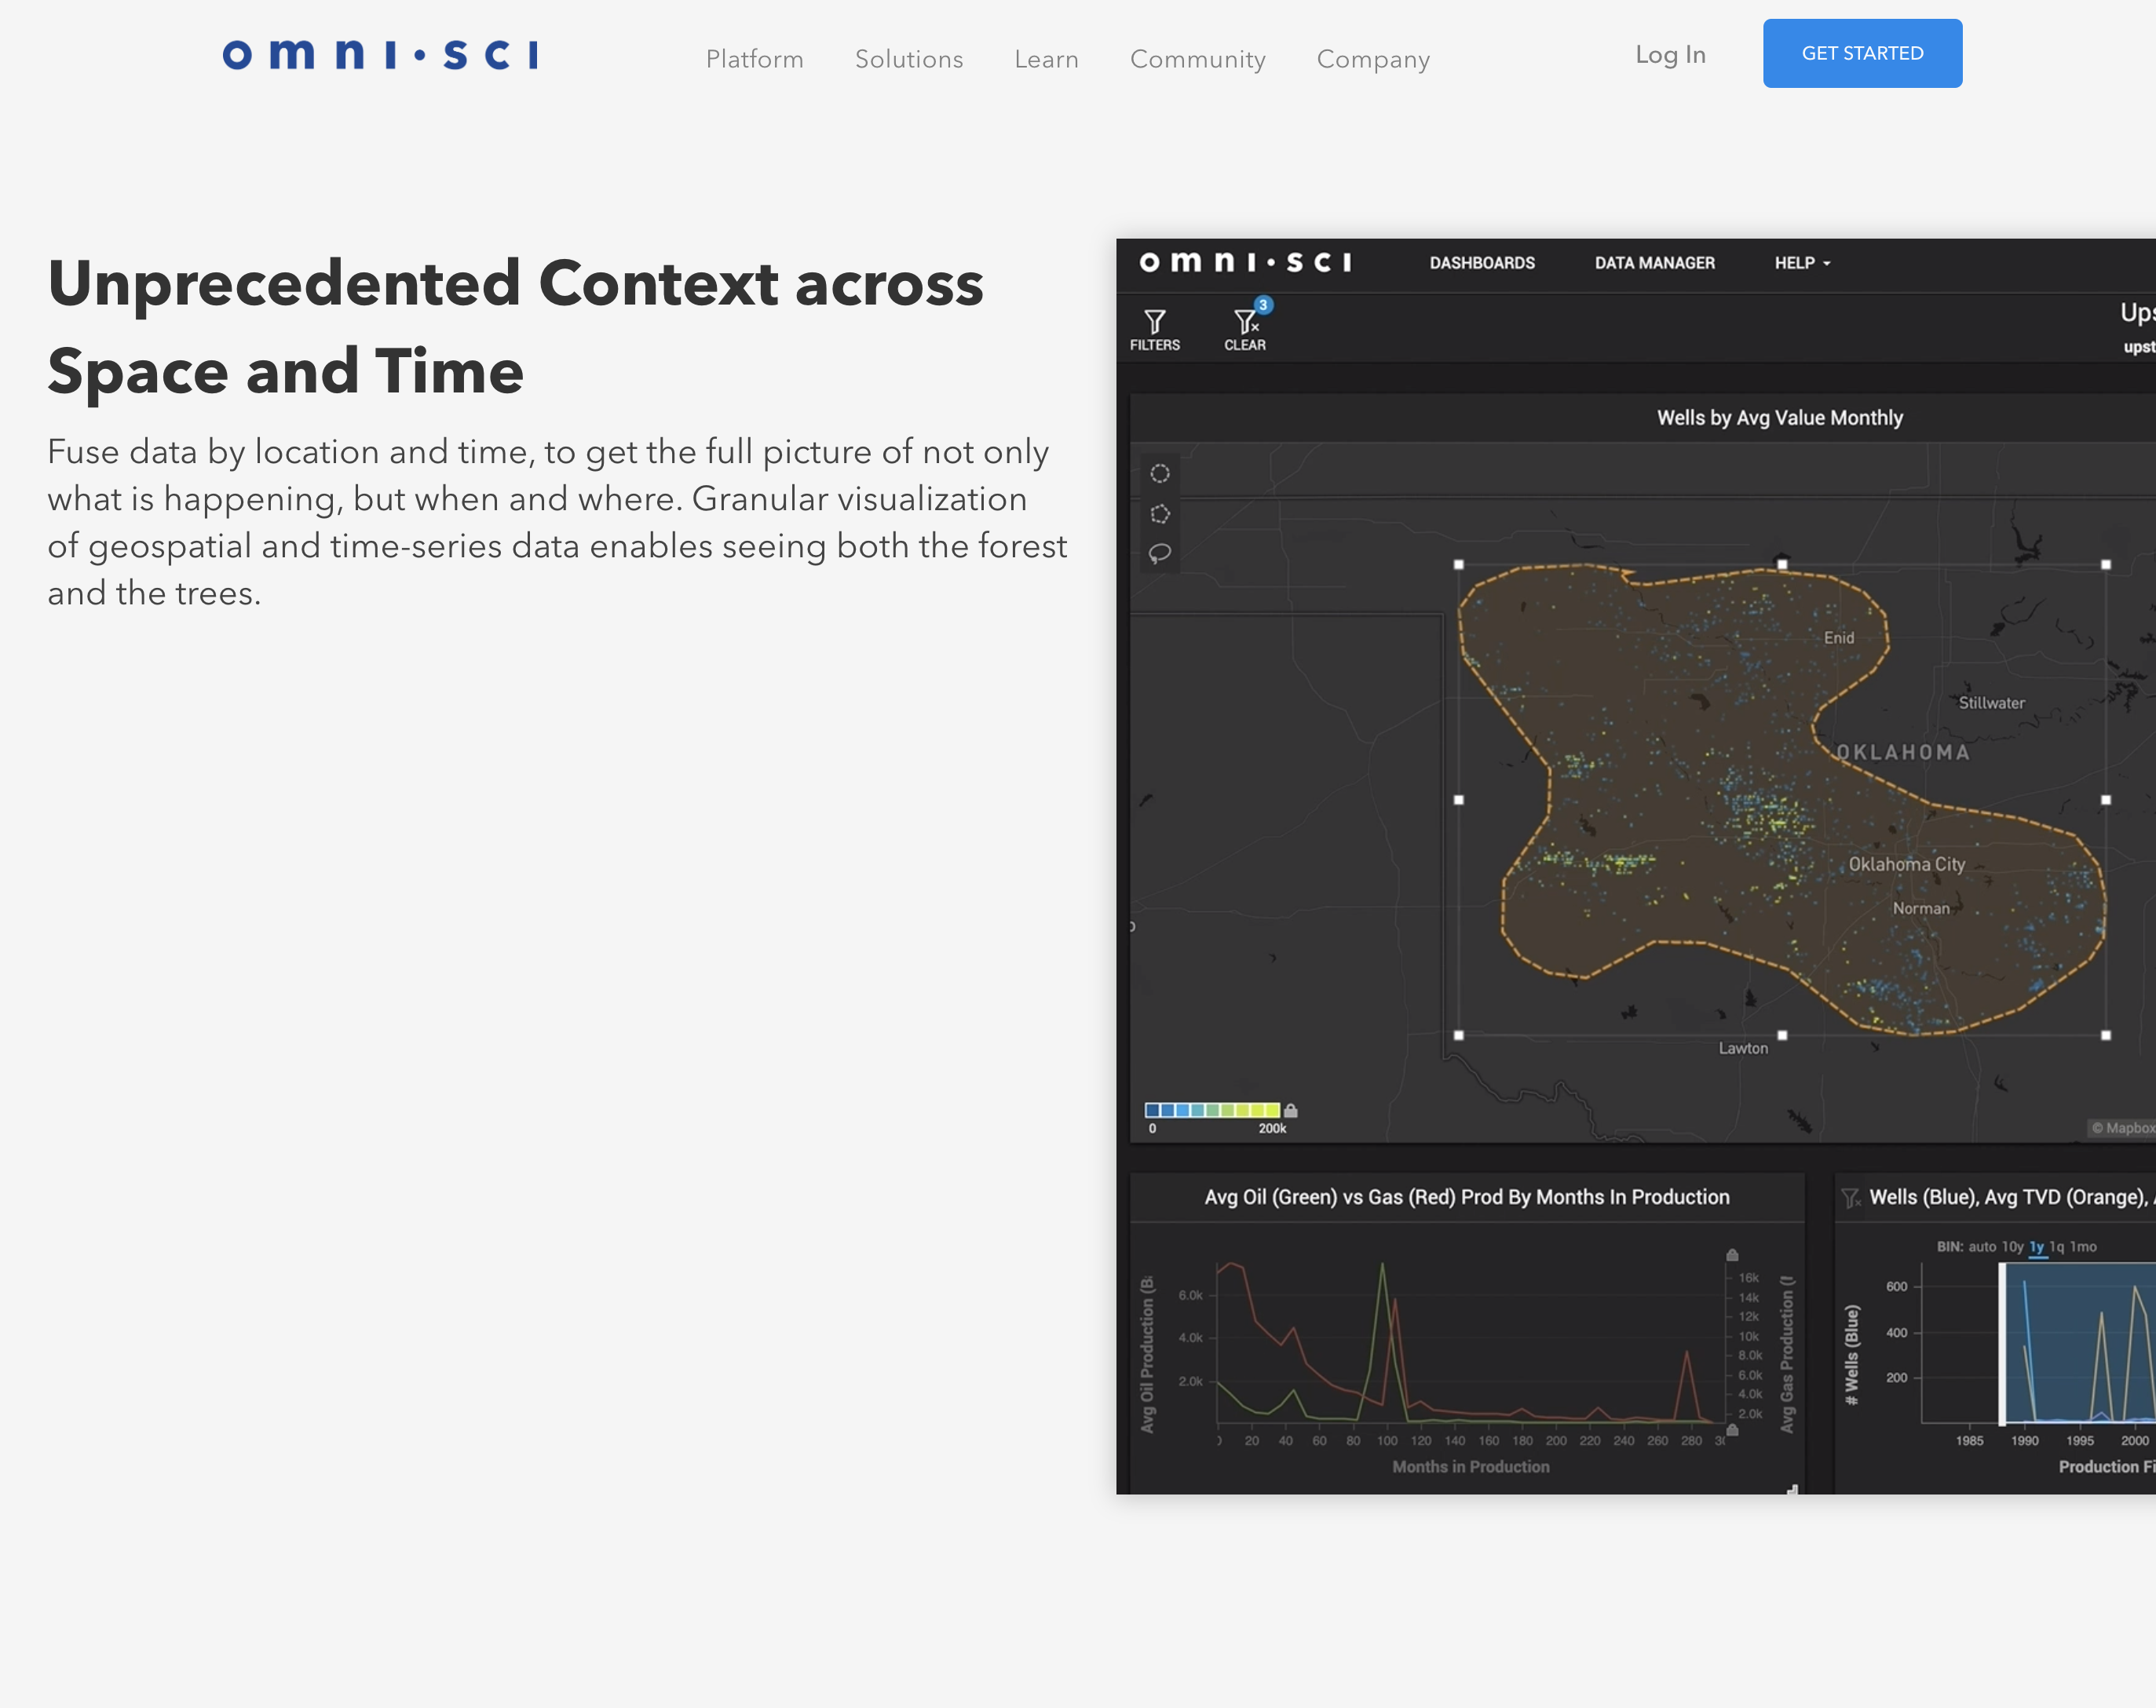Click the Log In link

click(x=1670, y=55)
